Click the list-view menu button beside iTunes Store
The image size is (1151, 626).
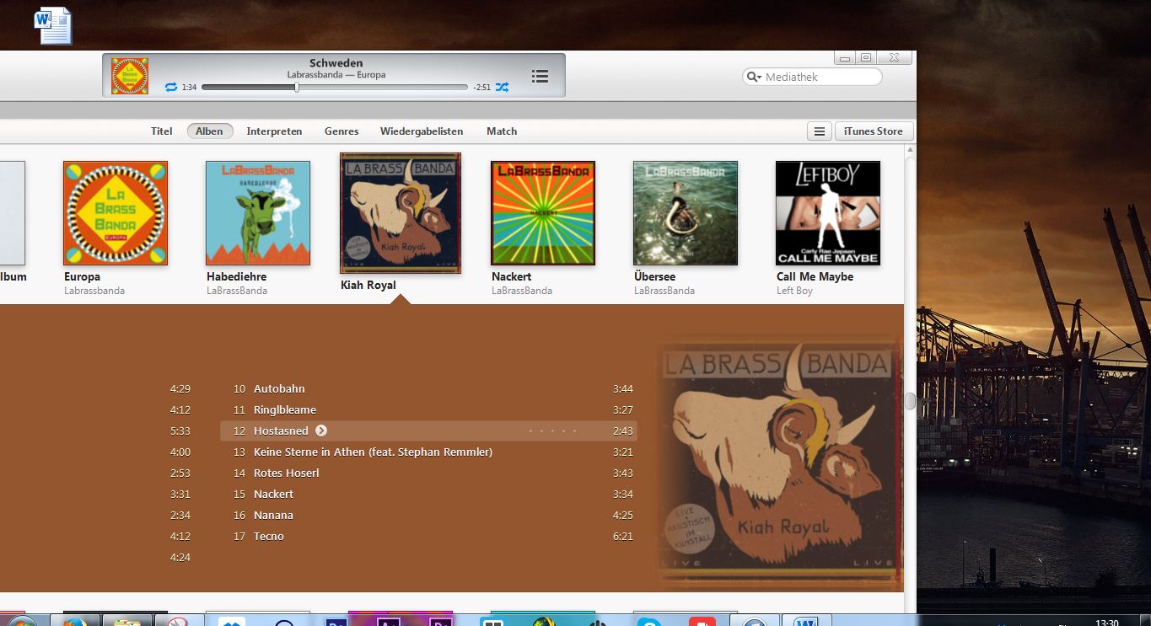[x=819, y=131]
